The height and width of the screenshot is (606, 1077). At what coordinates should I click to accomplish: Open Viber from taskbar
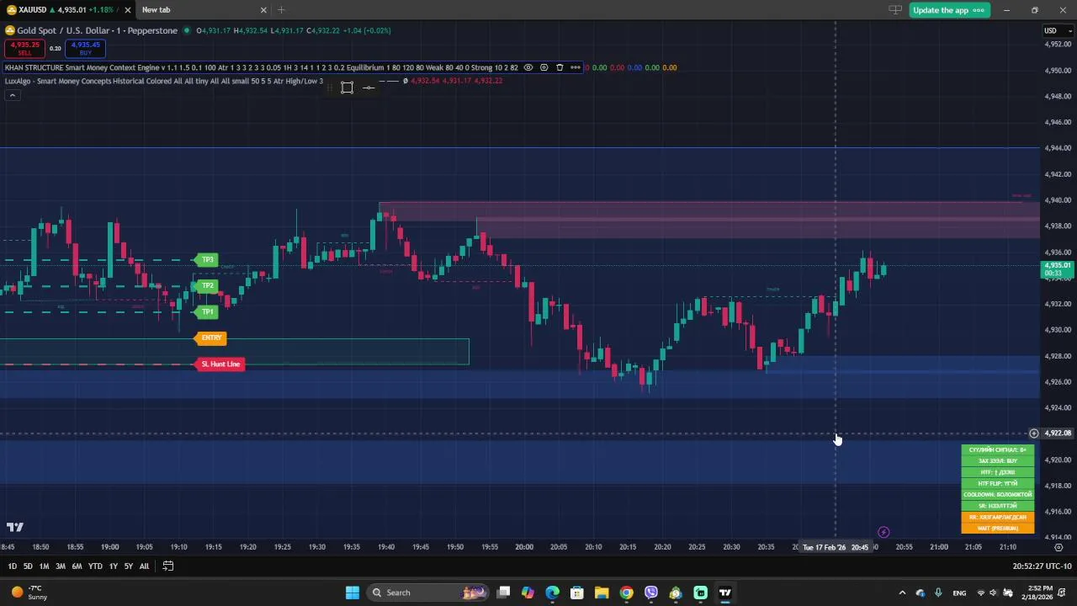tap(651, 593)
